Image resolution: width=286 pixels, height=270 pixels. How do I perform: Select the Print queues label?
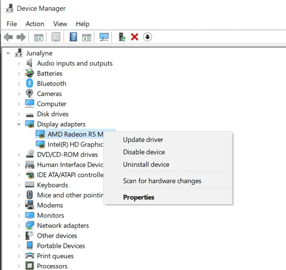(x=55, y=256)
